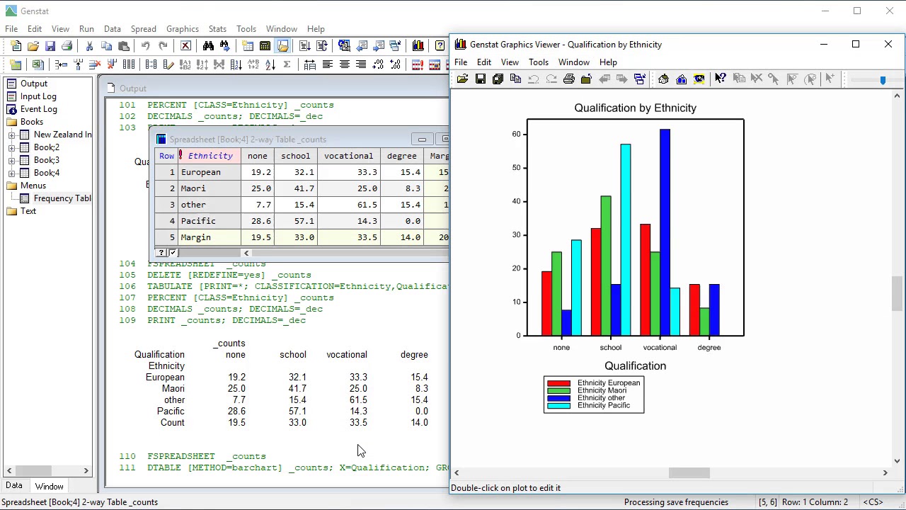Click the question mark box at spreadsheet bottom

click(x=161, y=253)
